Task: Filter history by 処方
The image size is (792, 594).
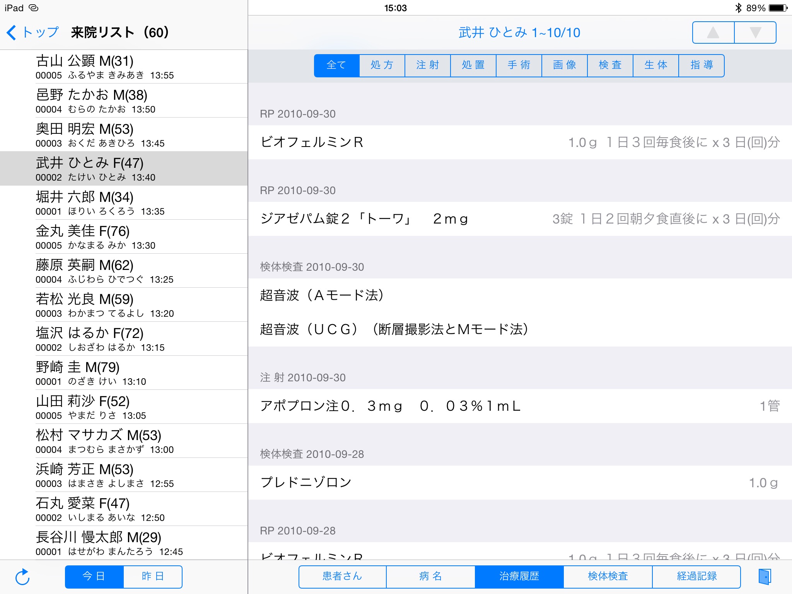Action: [x=382, y=65]
